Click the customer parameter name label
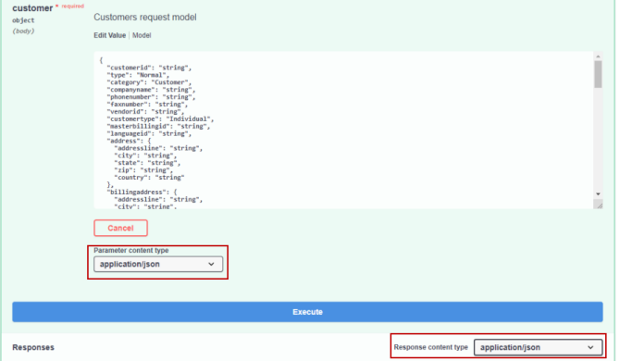 coord(32,8)
